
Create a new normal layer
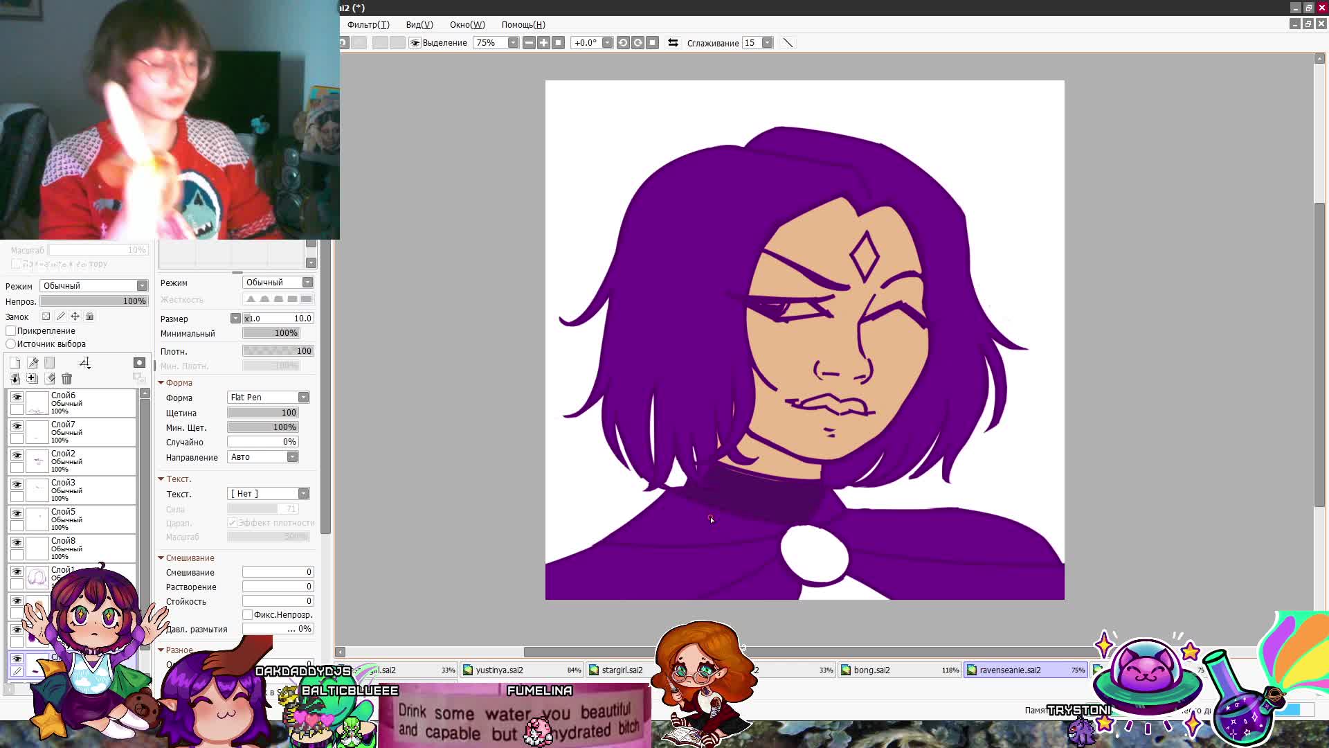coord(15,363)
